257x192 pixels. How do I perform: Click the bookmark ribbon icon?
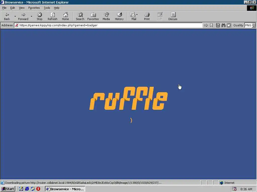tap(211, 25)
